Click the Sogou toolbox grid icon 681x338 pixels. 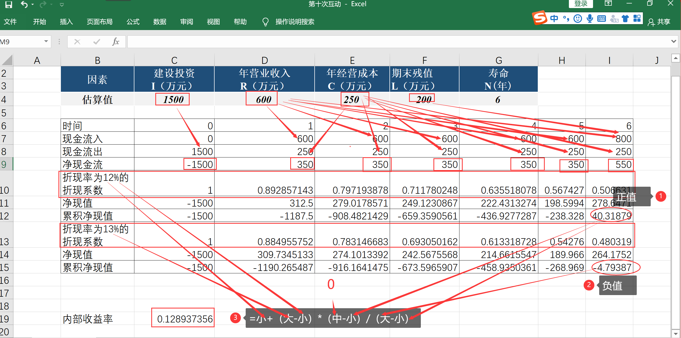coord(637,19)
